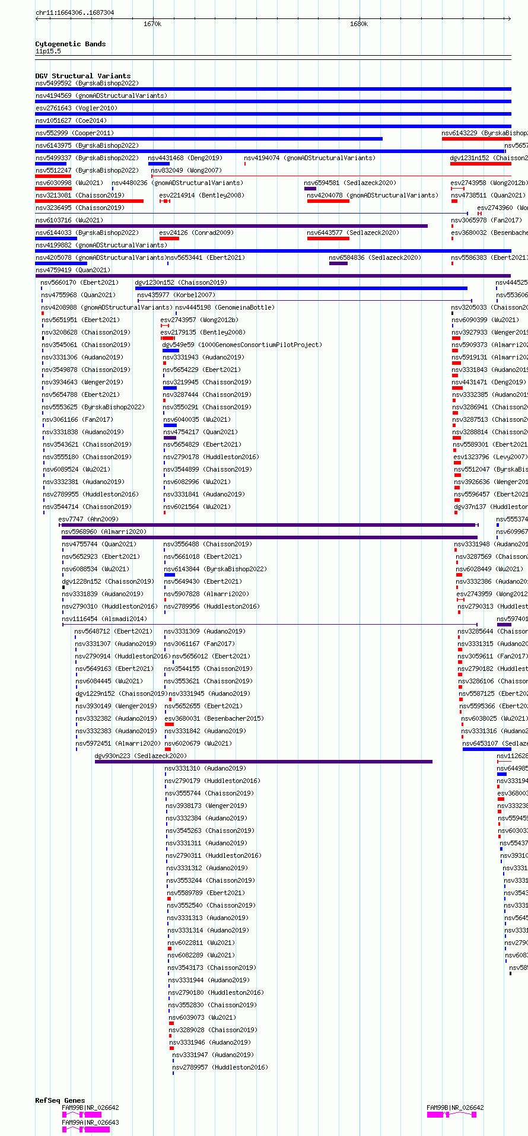Open nsv4199882 gnomAD variant label
Image resolution: width=528 pixels, height=1136 pixels.
101,245
